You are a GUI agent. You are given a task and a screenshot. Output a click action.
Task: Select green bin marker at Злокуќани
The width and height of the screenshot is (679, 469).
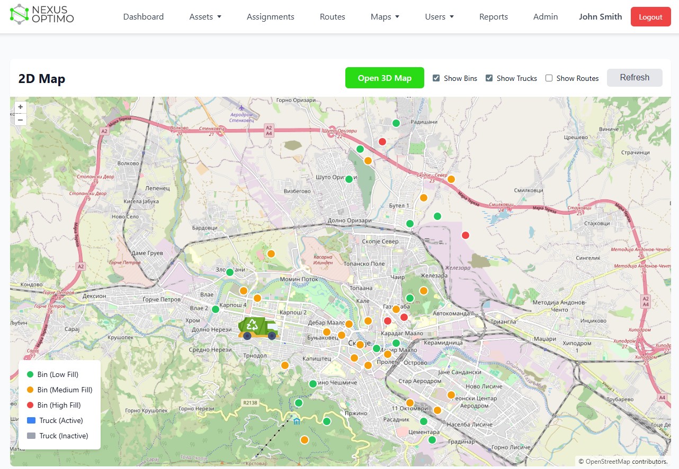pyautogui.click(x=230, y=272)
